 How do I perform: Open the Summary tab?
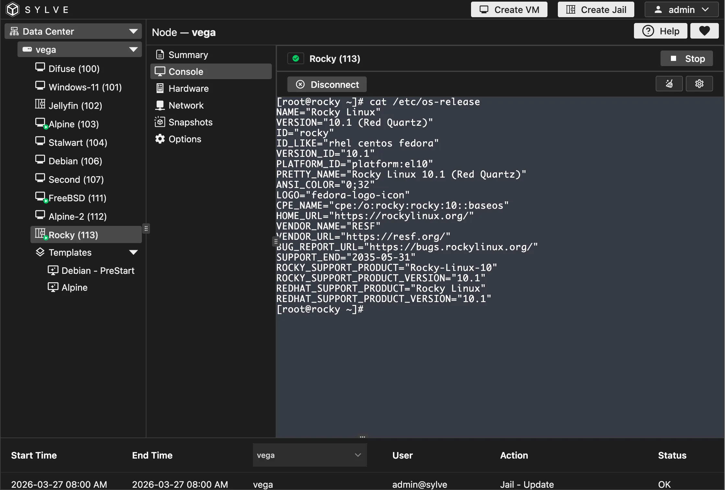pyautogui.click(x=211, y=55)
